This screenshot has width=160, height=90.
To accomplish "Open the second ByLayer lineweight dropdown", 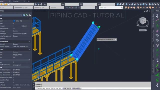I will (41, 7).
